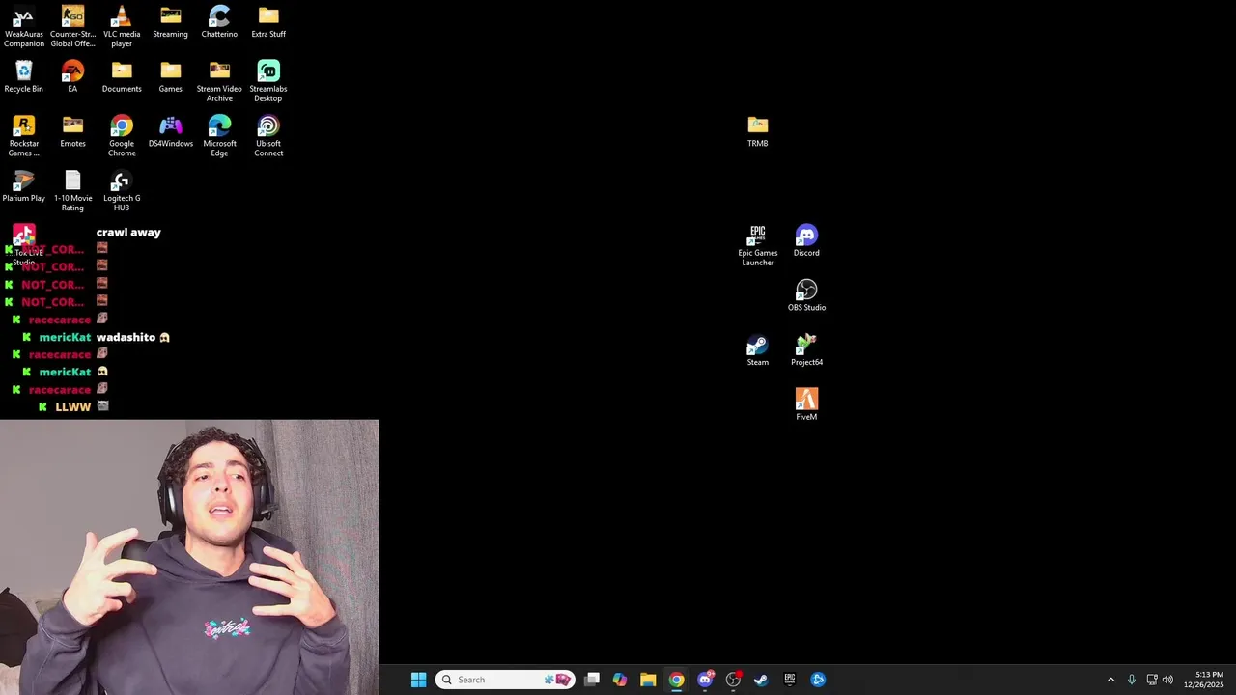The height and width of the screenshot is (695, 1236).
Task: Open Rockstar Games launcher shortcut
Action: pos(23,137)
